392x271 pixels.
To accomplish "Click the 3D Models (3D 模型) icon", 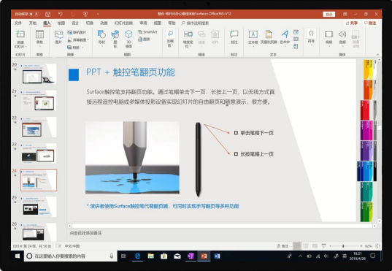I will [x=128, y=38].
